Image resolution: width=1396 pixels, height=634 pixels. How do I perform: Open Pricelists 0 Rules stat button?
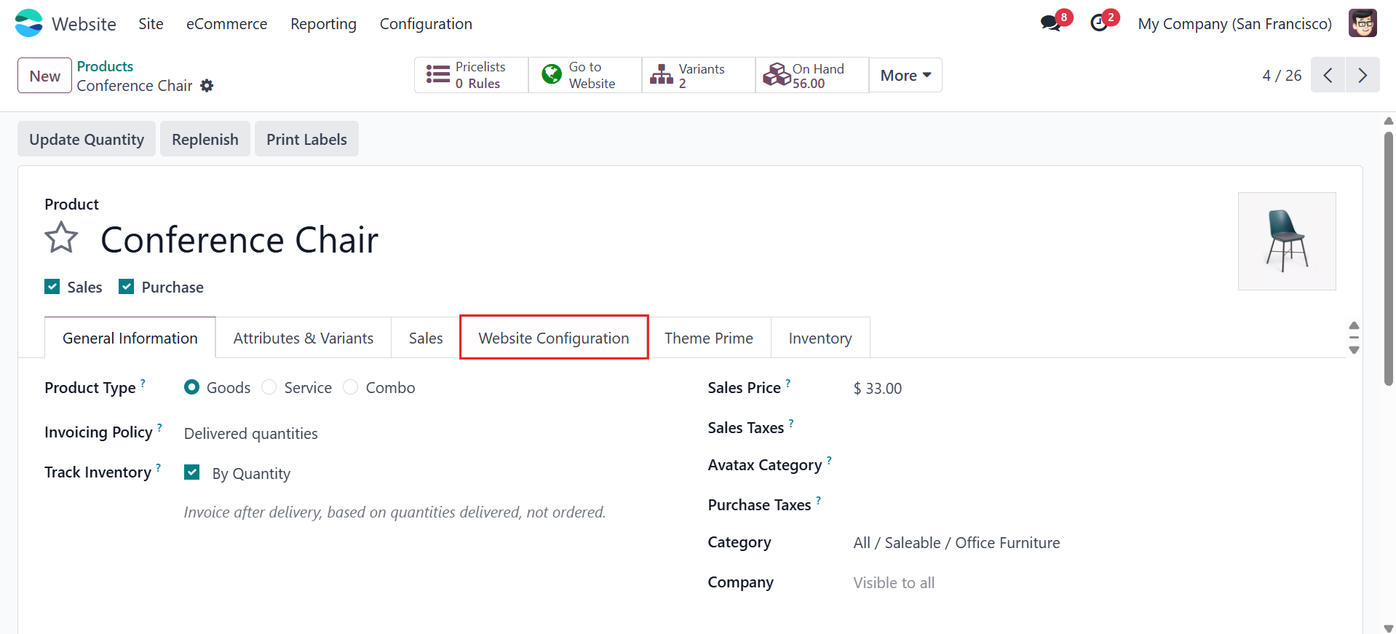click(472, 75)
